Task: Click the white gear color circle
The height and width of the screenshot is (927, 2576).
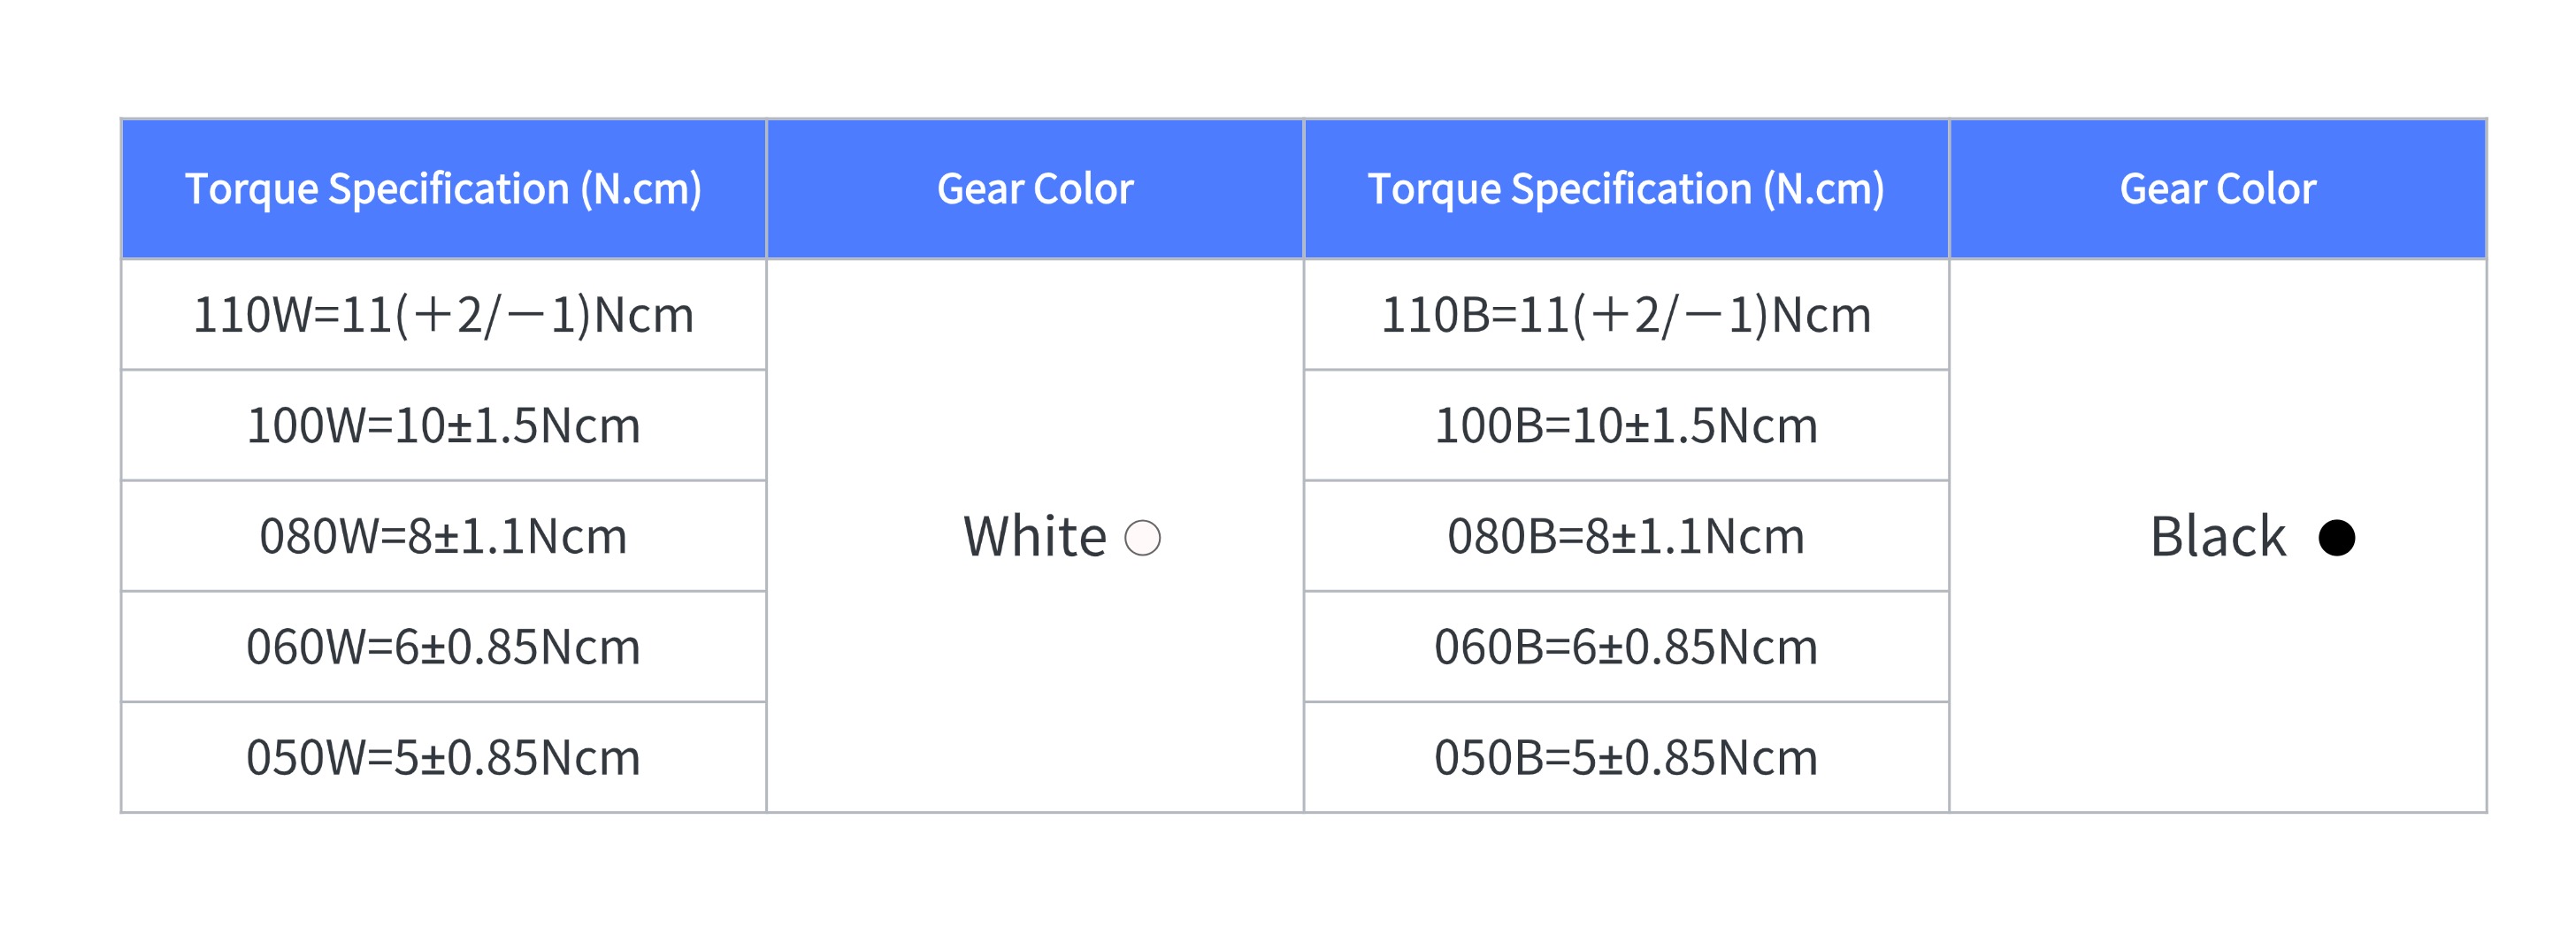Action: pos(1142,538)
